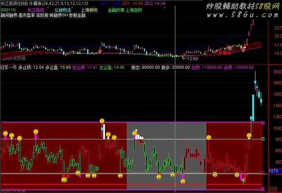
Task: Click the 13.60 low price label
Action: [192, 58]
